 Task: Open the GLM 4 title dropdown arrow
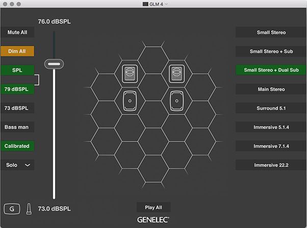point(166,4)
